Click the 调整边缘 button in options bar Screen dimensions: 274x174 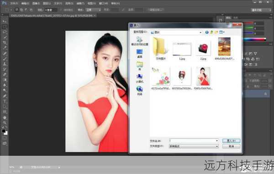coord(156,10)
